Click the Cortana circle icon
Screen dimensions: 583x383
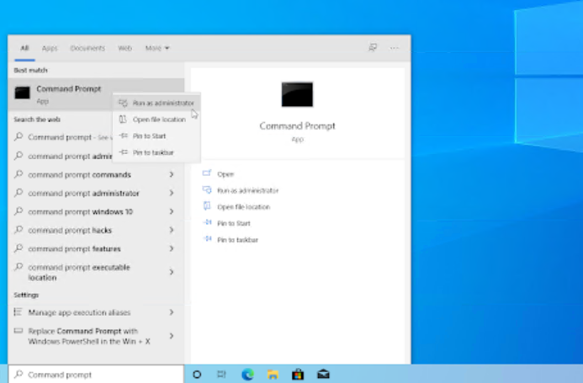(197, 375)
